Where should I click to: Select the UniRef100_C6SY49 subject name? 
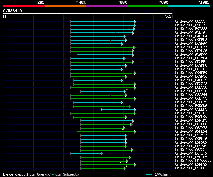click(191, 146)
